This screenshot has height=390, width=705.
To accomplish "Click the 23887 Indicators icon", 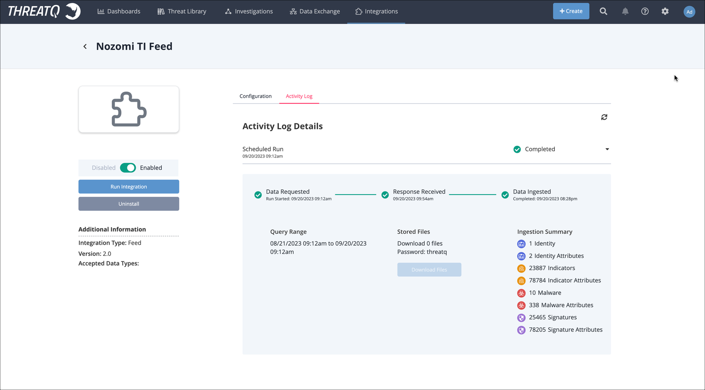I will pos(521,269).
